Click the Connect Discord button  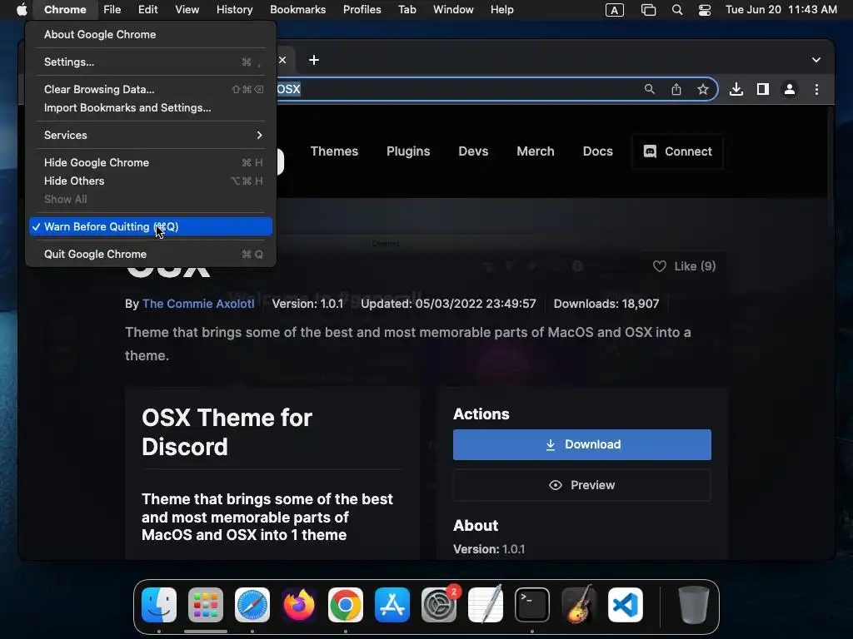click(677, 151)
